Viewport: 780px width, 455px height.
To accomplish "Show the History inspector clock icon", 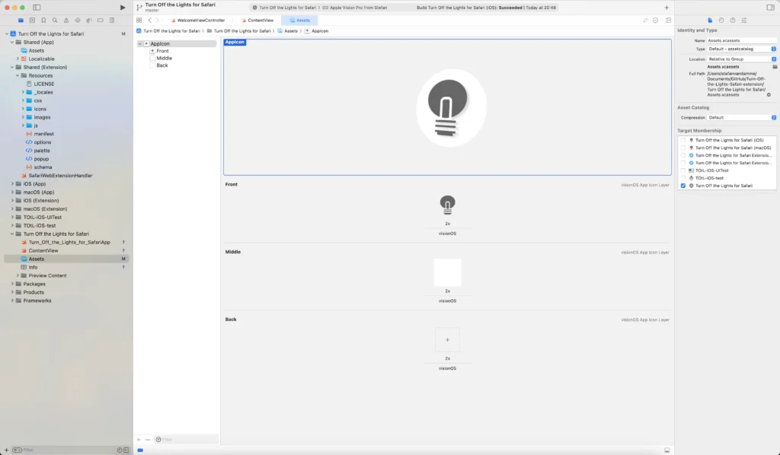I will [x=721, y=20].
